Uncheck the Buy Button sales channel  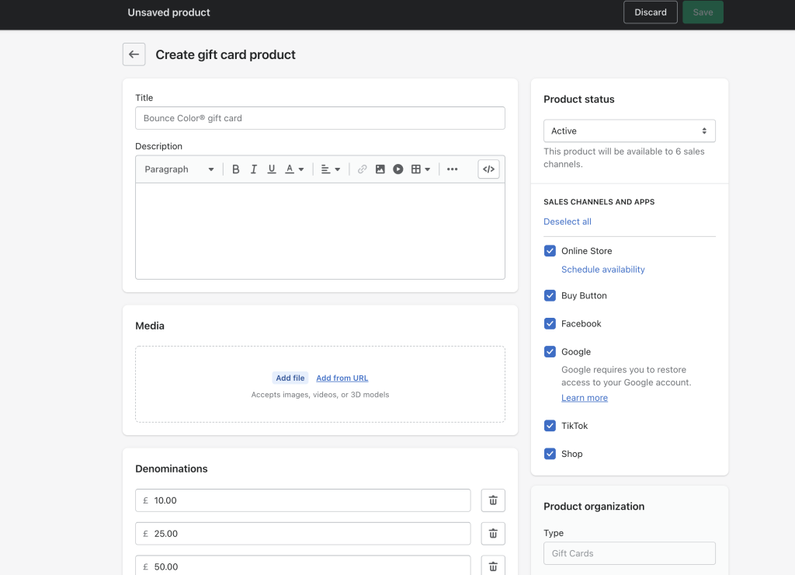coord(550,295)
